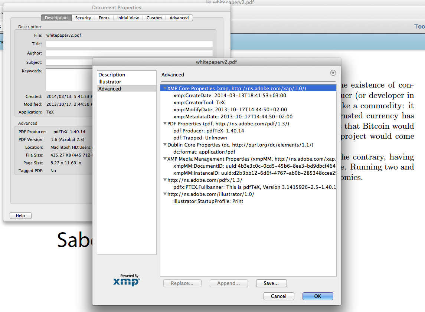Collapse the ns.adobe.com/pdfx/1.3 group

click(165, 180)
